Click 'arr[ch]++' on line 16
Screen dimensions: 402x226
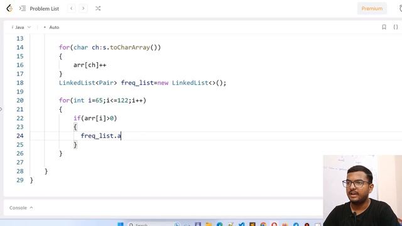(90, 65)
